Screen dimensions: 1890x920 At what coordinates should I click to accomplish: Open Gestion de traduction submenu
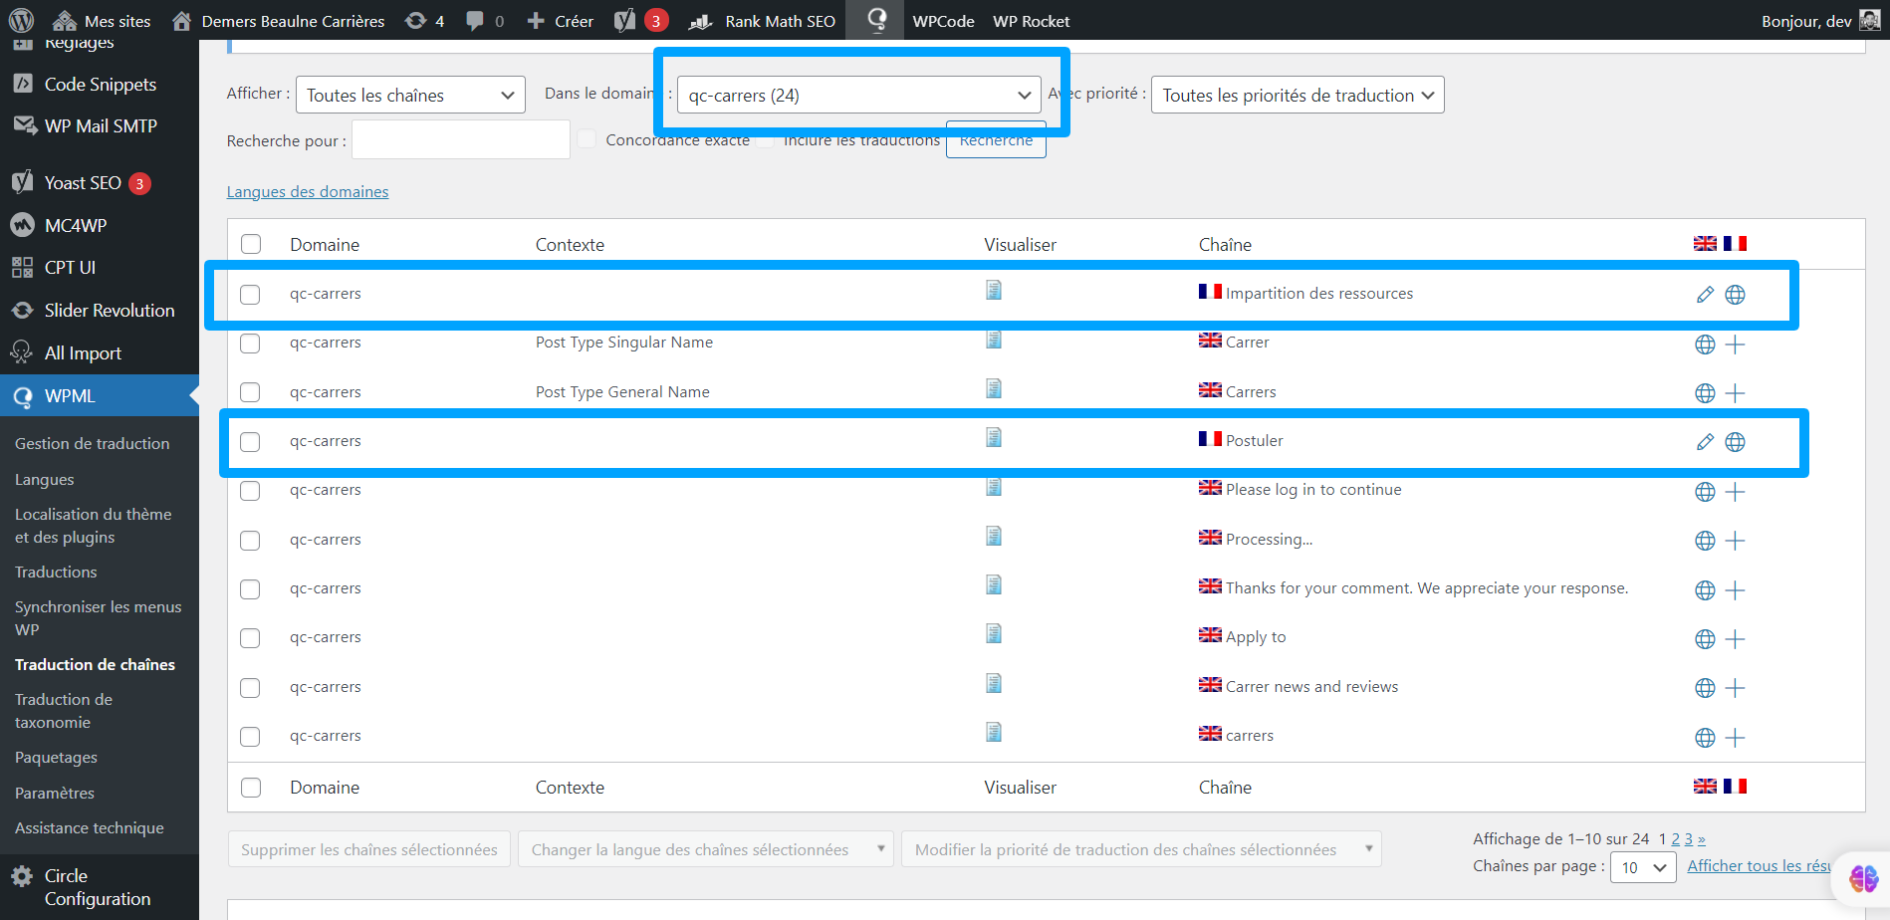92,444
